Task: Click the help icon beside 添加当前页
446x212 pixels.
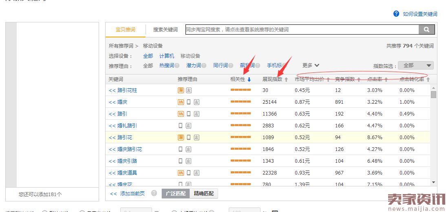Action: [x=154, y=194]
